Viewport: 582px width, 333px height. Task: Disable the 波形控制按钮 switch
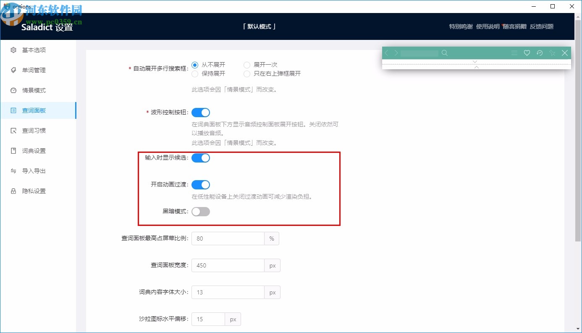coord(201,112)
